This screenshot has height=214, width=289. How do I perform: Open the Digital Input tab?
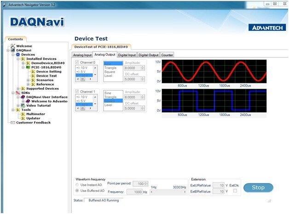tap(127, 55)
